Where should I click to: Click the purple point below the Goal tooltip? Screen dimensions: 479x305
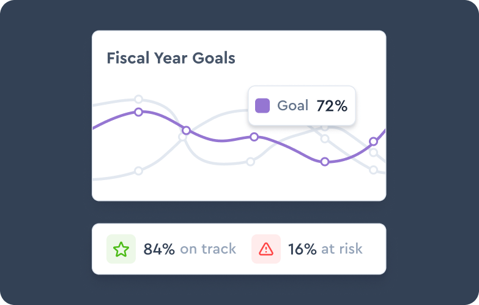(x=254, y=137)
